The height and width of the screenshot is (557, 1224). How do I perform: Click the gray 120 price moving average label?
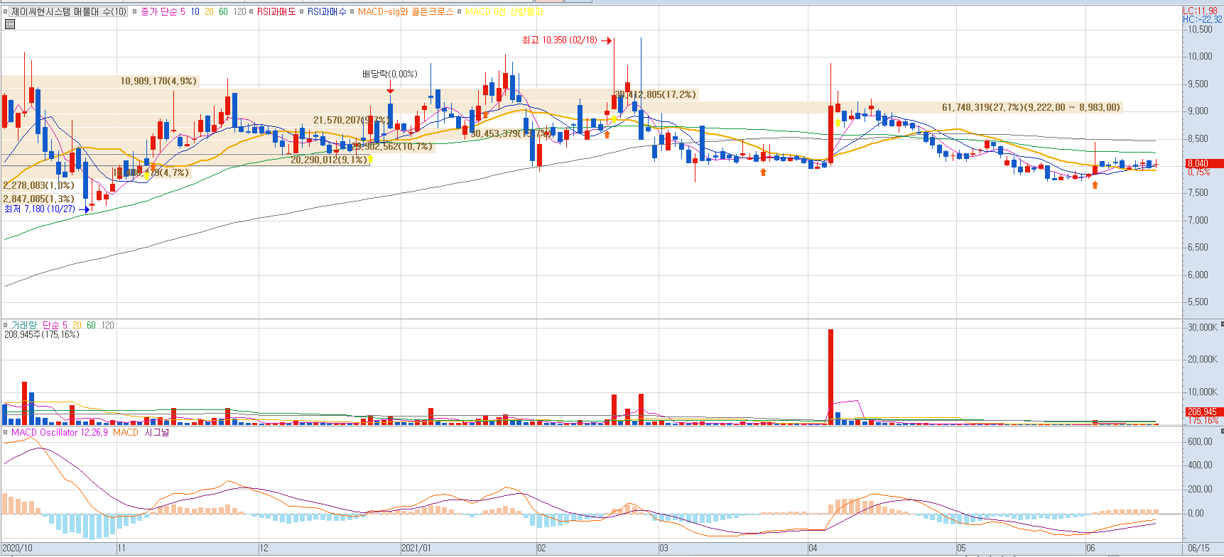coord(239,11)
